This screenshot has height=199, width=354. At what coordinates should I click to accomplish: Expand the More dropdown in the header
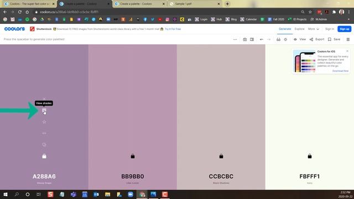(314, 29)
